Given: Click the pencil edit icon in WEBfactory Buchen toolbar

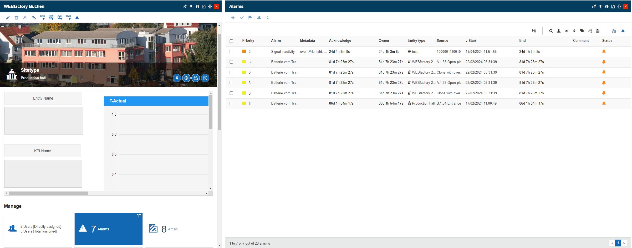Looking at the screenshot, I should [x=8, y=18].
